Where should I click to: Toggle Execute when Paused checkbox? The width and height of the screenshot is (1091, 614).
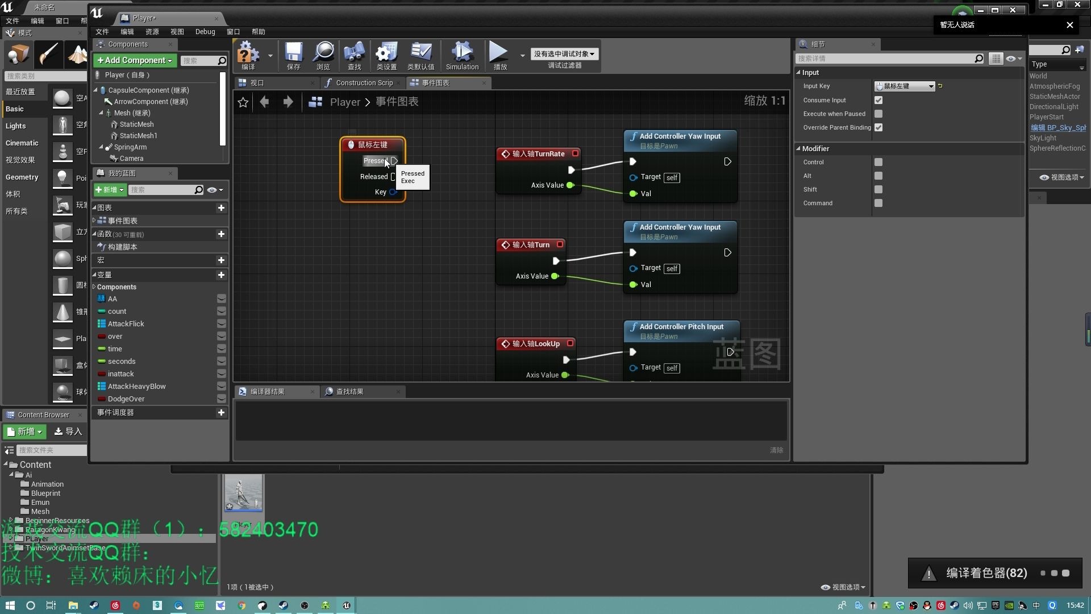(x=878, y=113)
